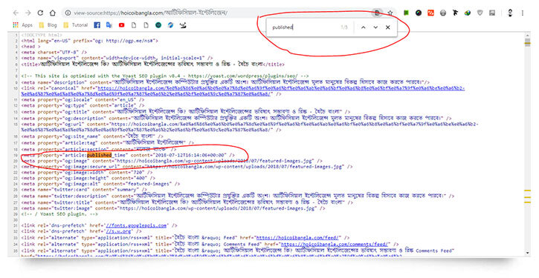The image size is (539, 278).
Task: Open the red square extension
Action: coord(430,13)
